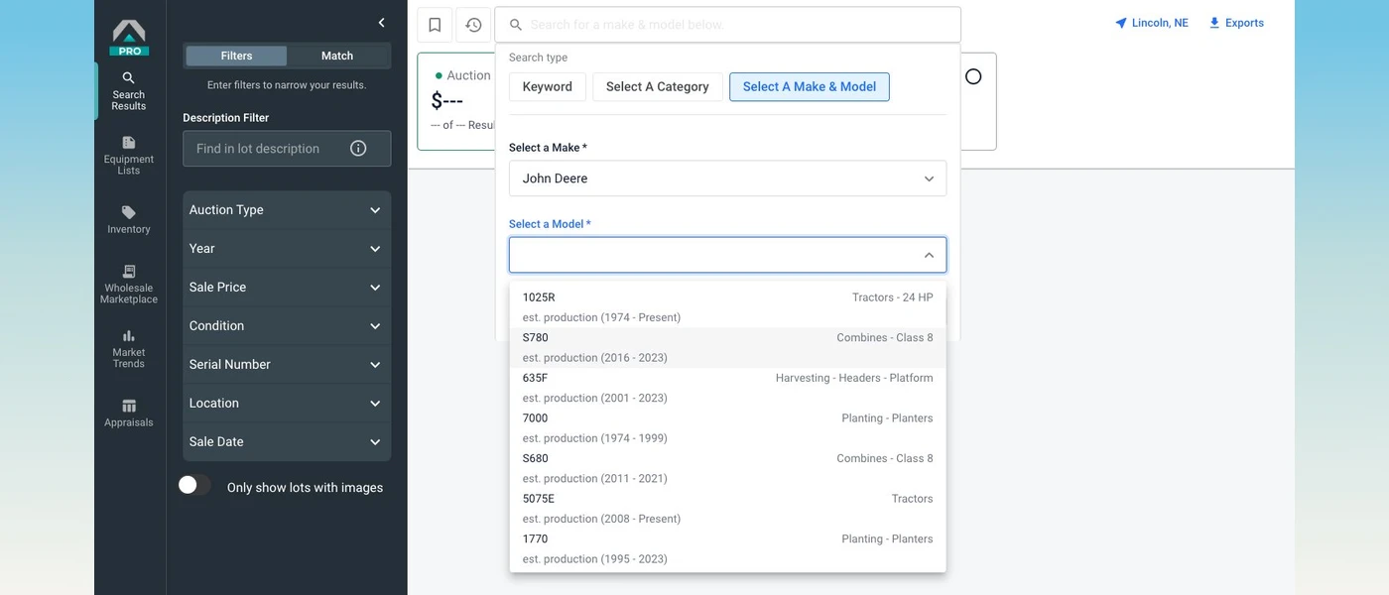Expand the Auction Type filter
Image resolution: width=1389 pixels, height=595 pixels.
click(x=287, y=210)
